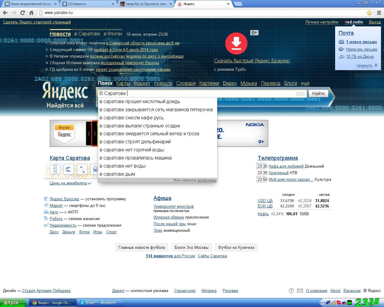The image size is (384, 307).
Task: Open Университет монстров in Афиша
Action: [x=174, y=207]
